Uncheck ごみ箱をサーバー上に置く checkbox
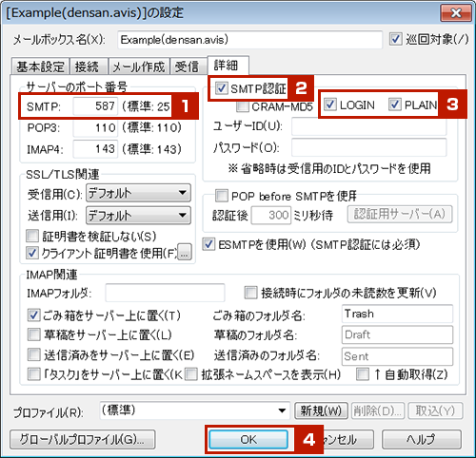The height and width of the screenshot is (458, 476). click(x=33, y=315)
